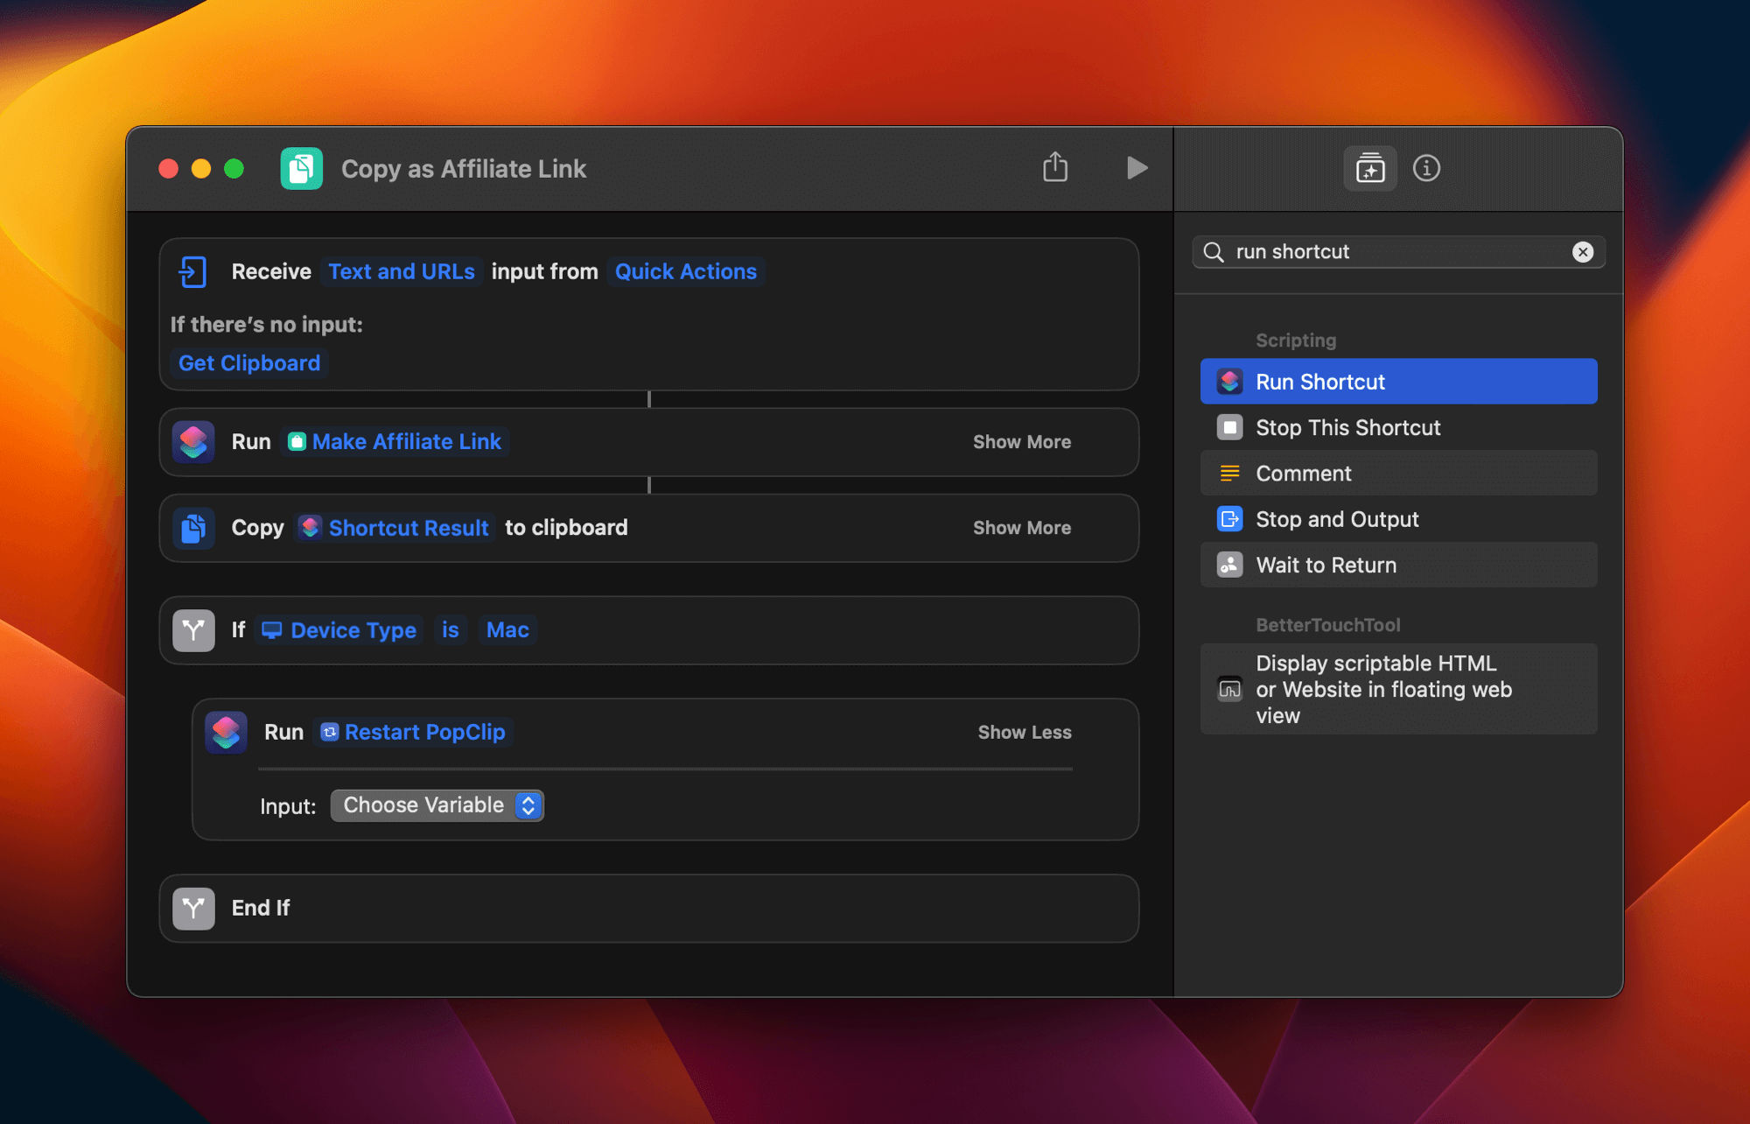
Task: Select Stop This Shortcut action
Action: pyautogui.click(x=1347, y=428)
